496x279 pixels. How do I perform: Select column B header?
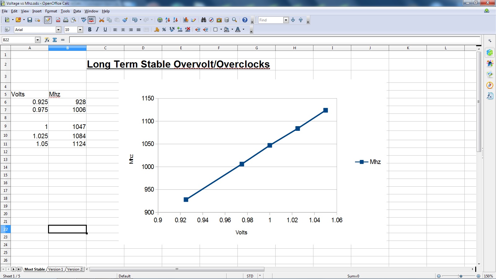[x=67, y=48]
